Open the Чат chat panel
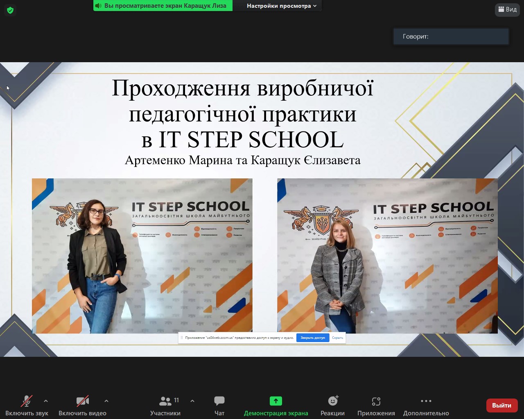 219,406
